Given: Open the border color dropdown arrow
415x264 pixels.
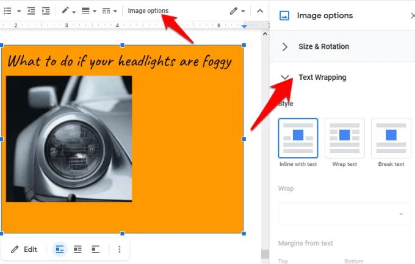Looking at the screenshot, I should click(x=74, y=12).
